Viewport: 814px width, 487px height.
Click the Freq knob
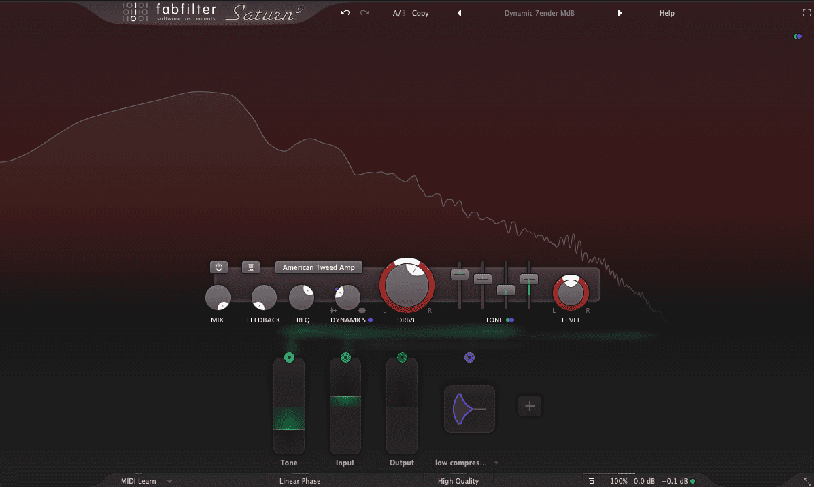coord(301,297)
